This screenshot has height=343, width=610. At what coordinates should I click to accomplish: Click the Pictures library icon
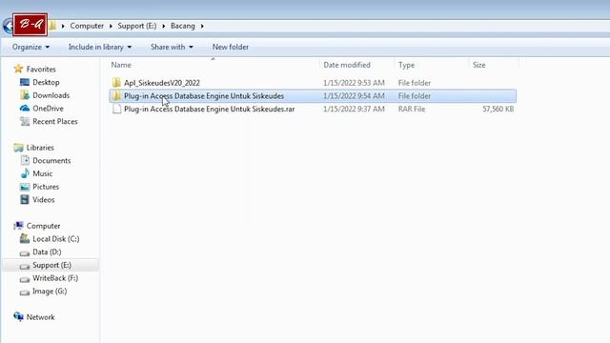pos(25,187)
